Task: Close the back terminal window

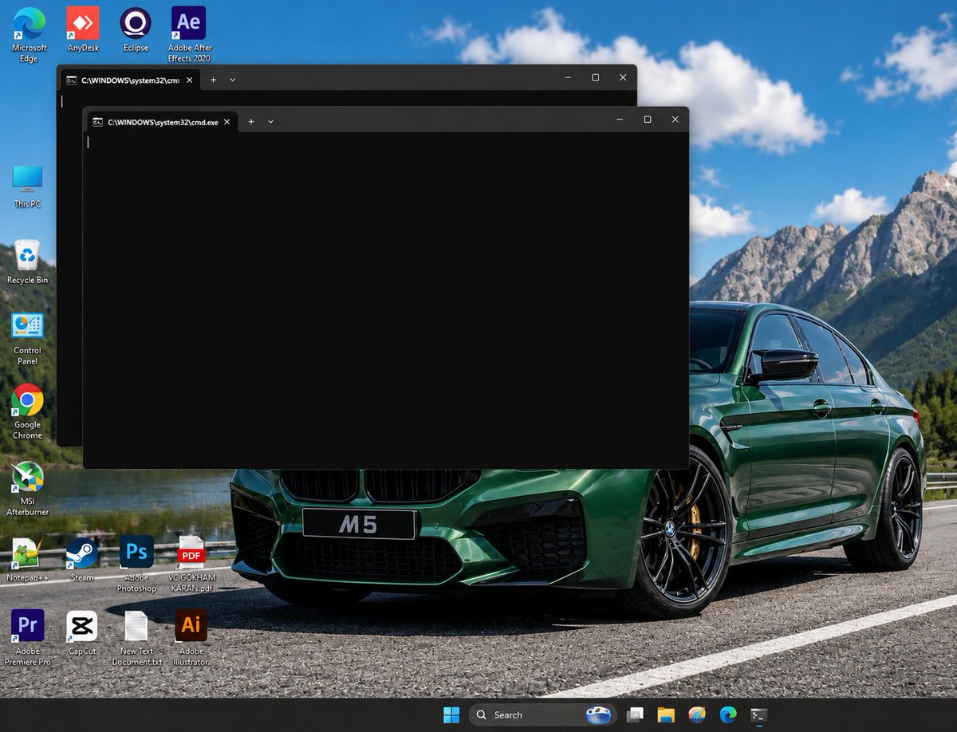Action: click(x=623, y=77)
